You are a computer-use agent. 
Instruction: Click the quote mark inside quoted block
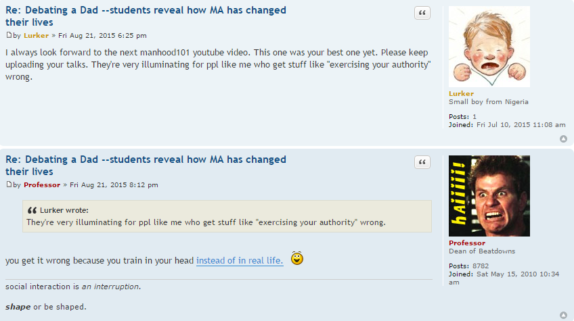click(32, 210)
